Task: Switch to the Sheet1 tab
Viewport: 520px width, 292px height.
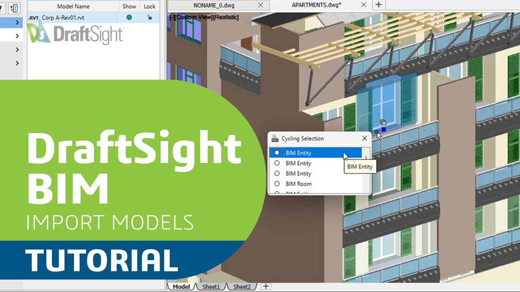Action: pyautogui.click(x=211, y=287)
